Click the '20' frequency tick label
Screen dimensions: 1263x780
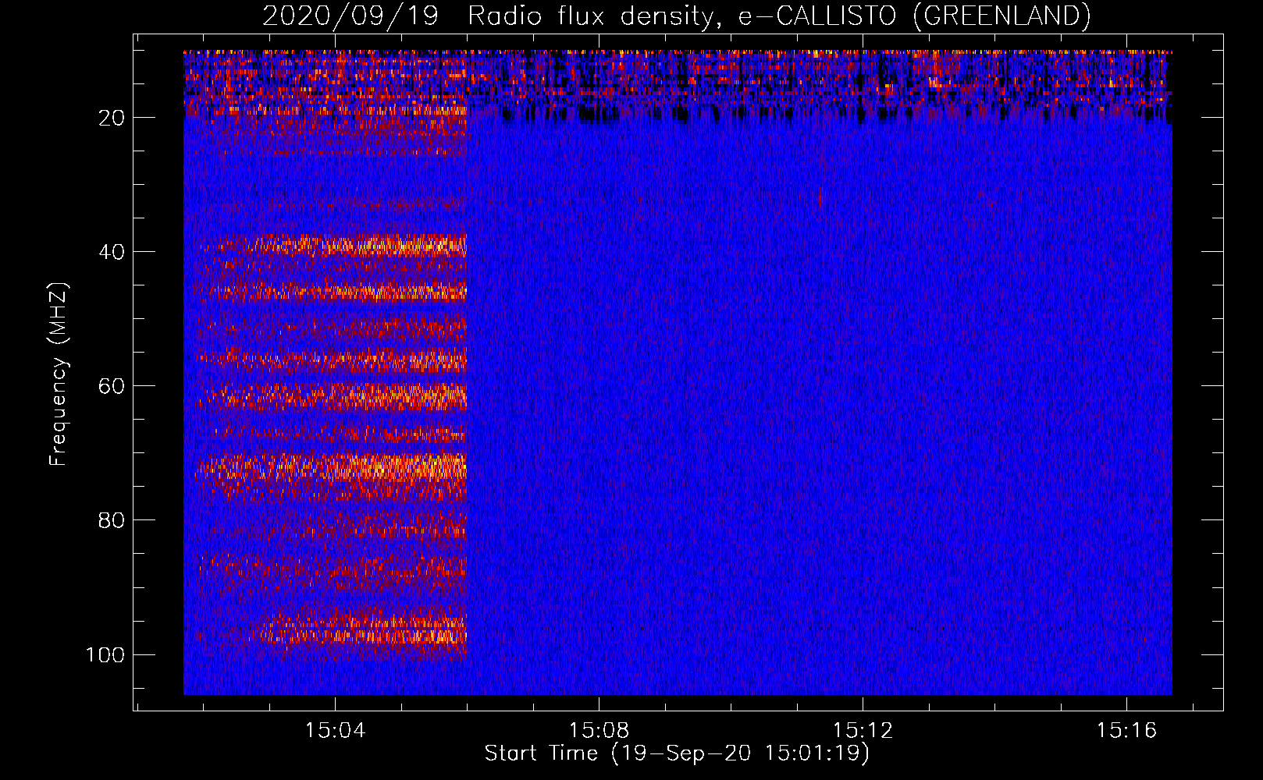point(112,118)
